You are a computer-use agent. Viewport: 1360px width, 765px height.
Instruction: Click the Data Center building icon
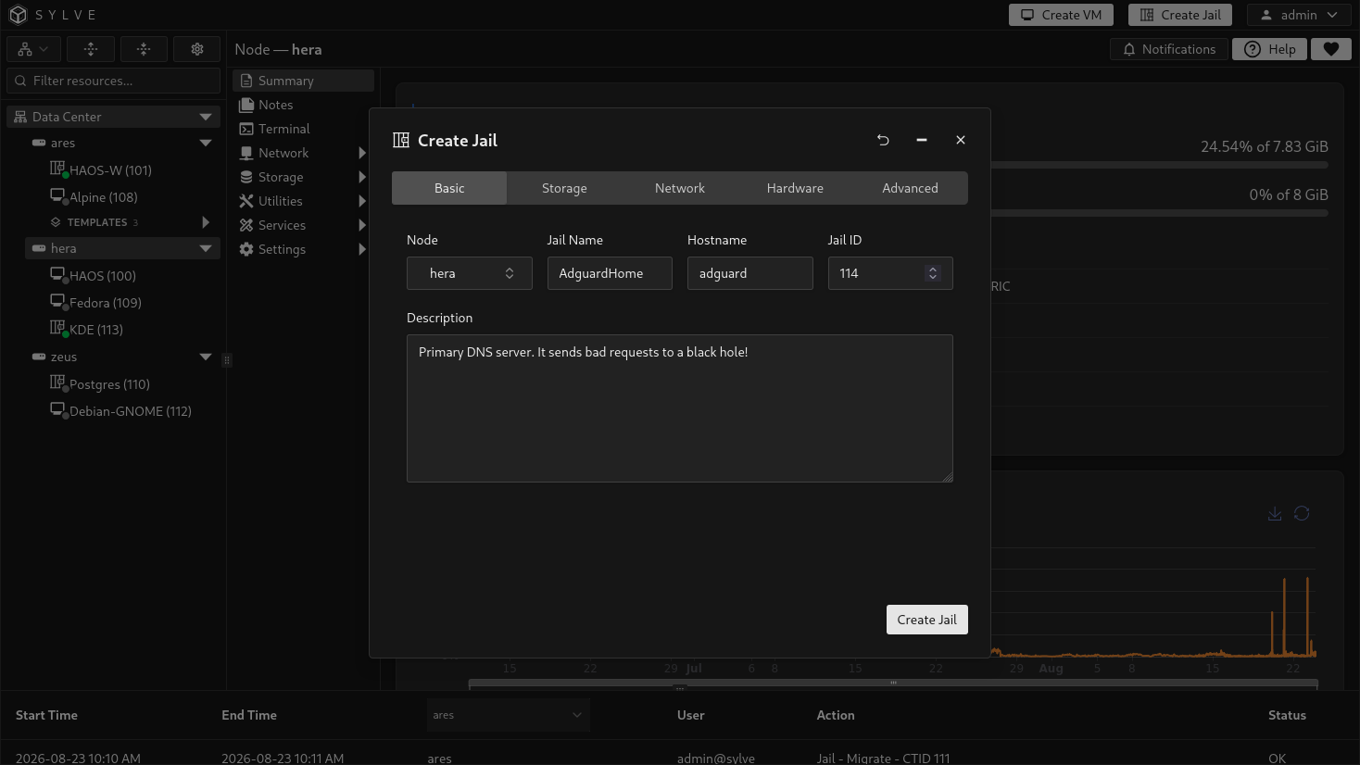pyautogui.click(x=20, y=117)
